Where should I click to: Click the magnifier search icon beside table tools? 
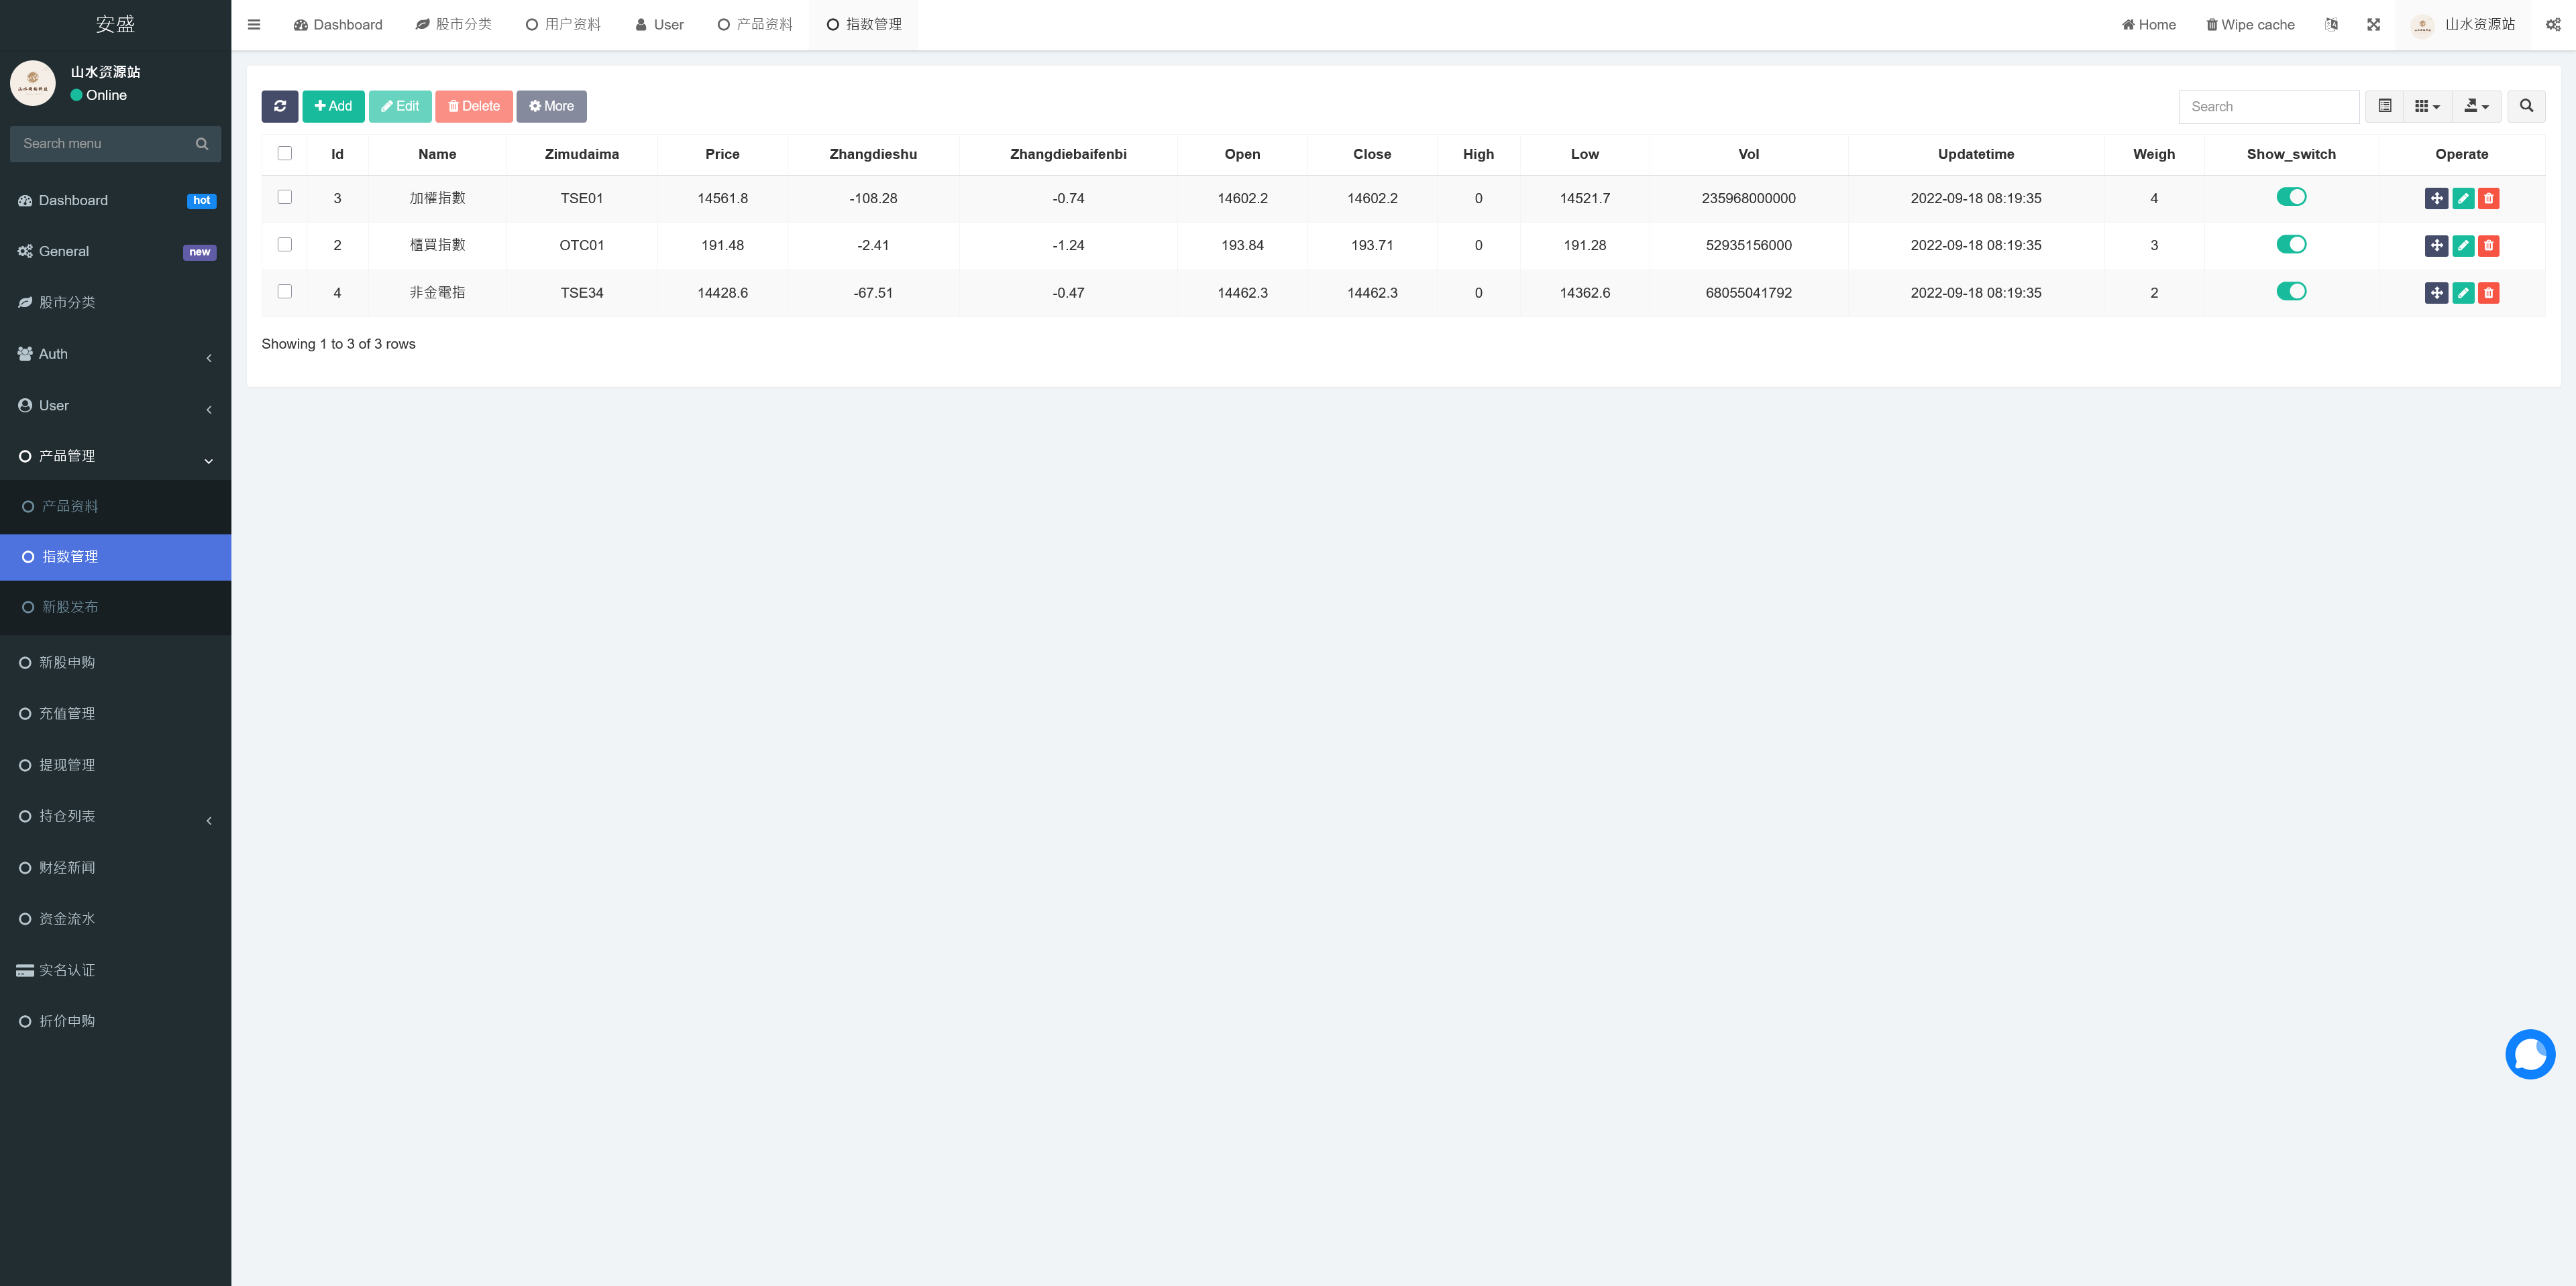tap(2526, 106)
